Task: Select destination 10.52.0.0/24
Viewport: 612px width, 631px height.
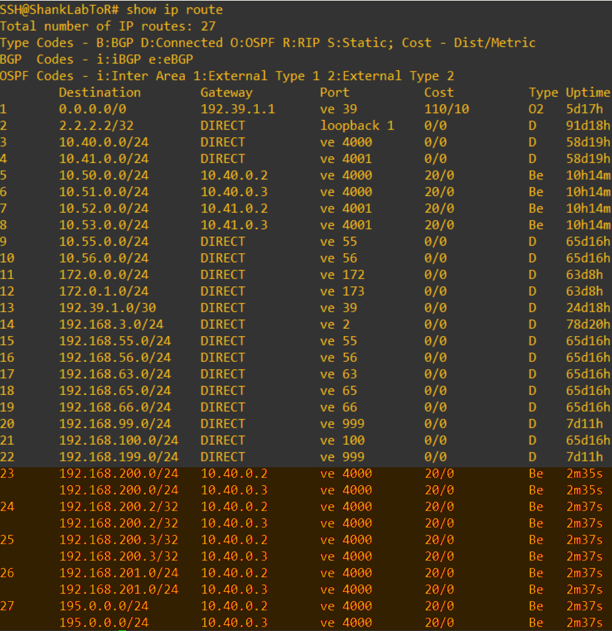Action: (x=104, y=208)
